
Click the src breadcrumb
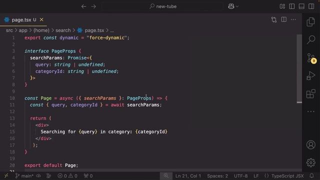point(9,30)
